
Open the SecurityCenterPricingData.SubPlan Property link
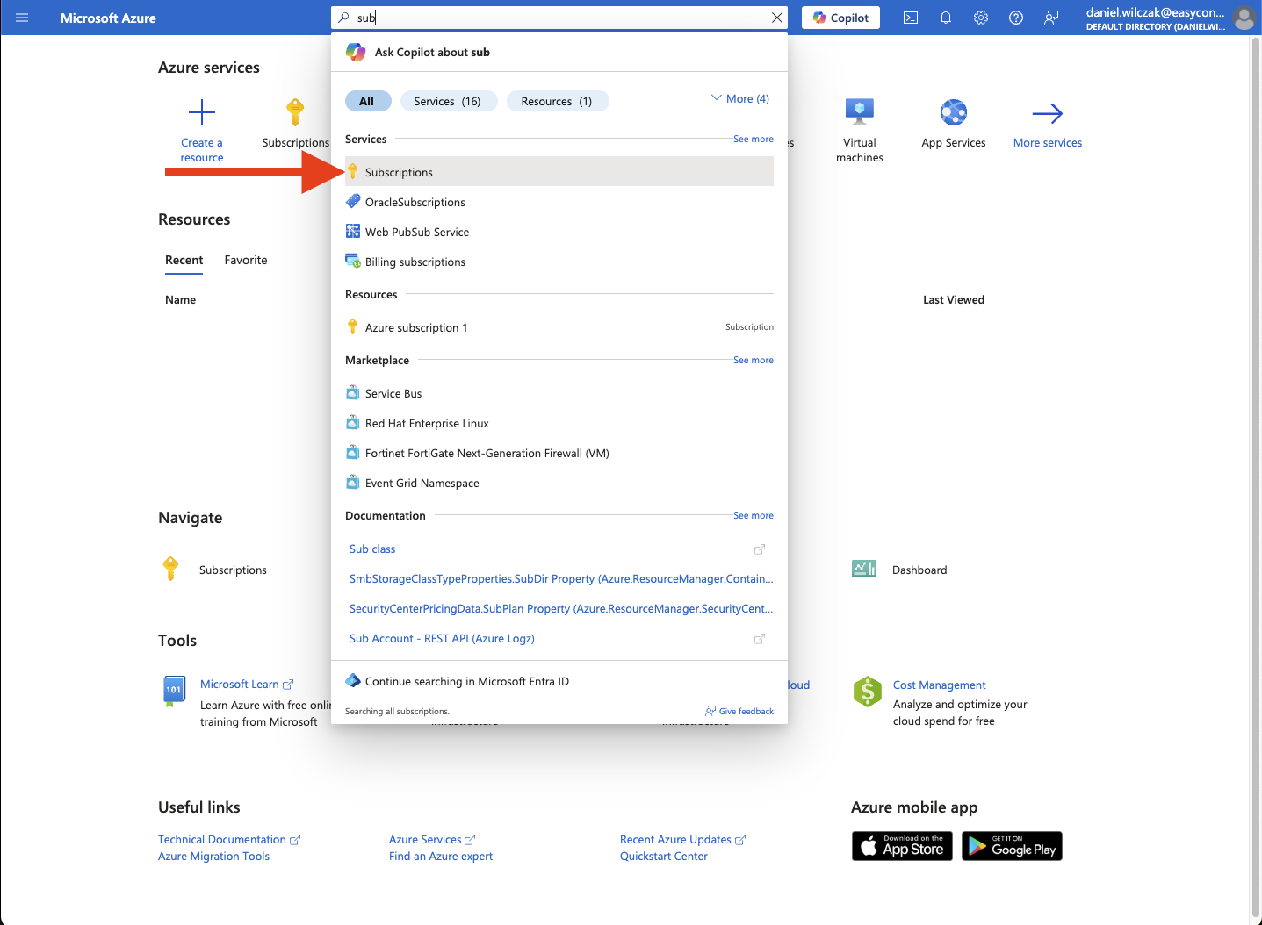[561, 608]
